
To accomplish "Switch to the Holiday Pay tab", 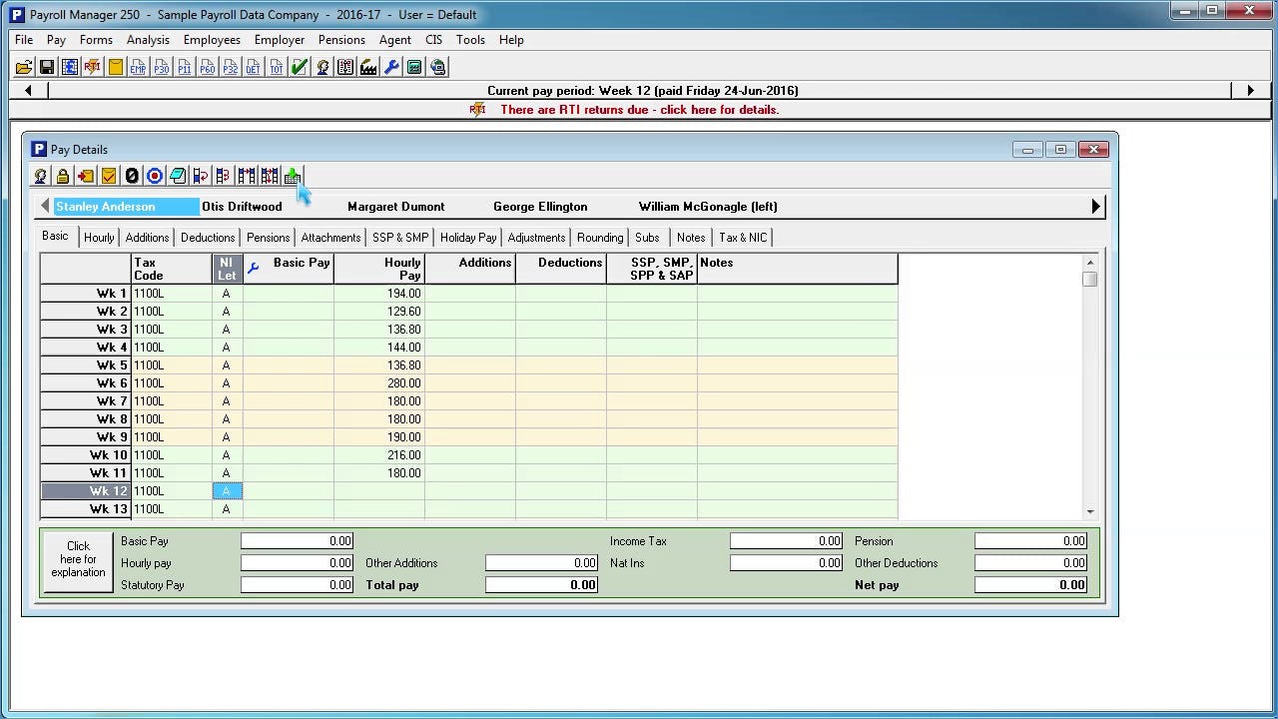I will (x=467, y=238).
